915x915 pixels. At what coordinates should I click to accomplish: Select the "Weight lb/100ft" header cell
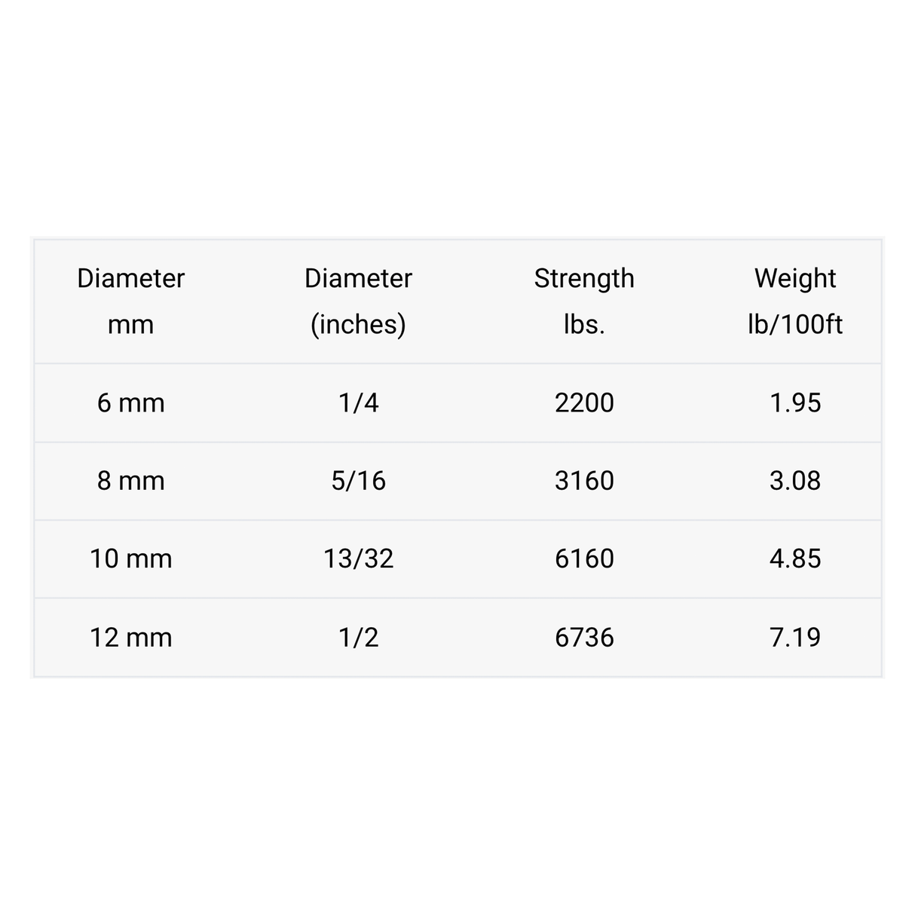coord(795,301)
